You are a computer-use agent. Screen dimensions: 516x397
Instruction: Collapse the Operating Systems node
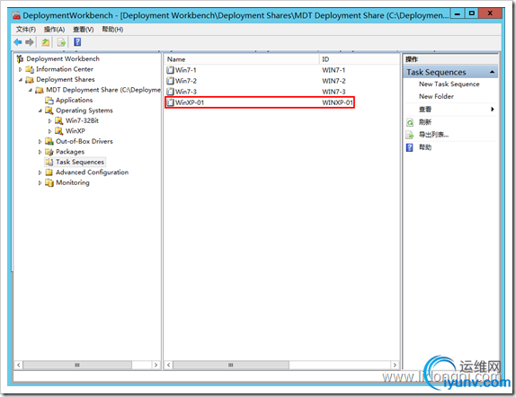tap(40, 110)
